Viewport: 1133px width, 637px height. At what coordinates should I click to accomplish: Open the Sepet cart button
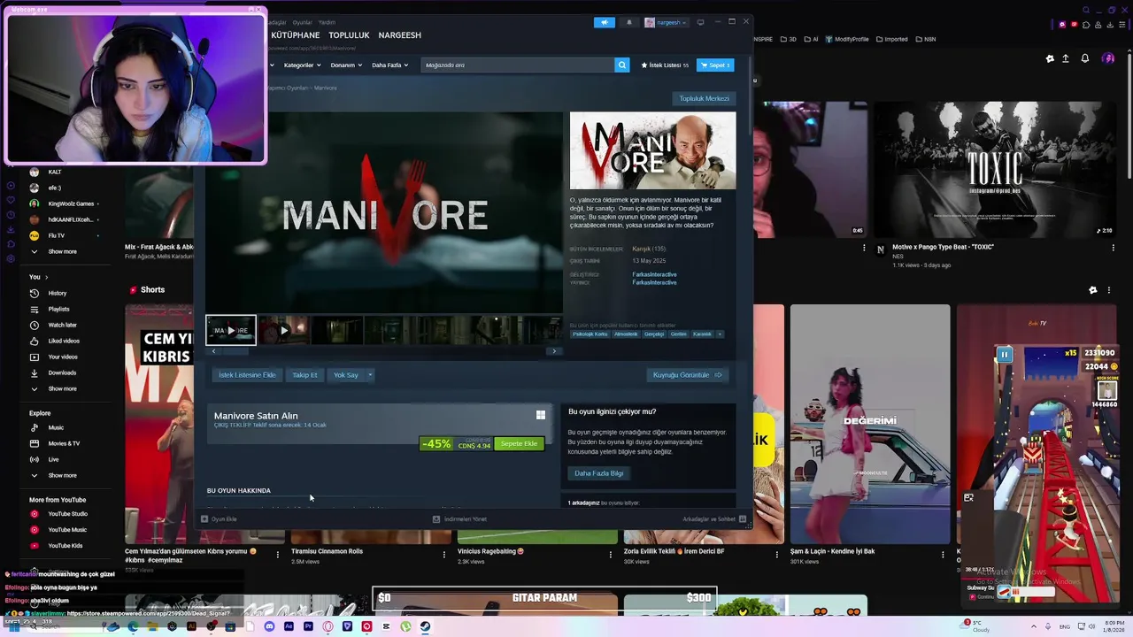715,65
